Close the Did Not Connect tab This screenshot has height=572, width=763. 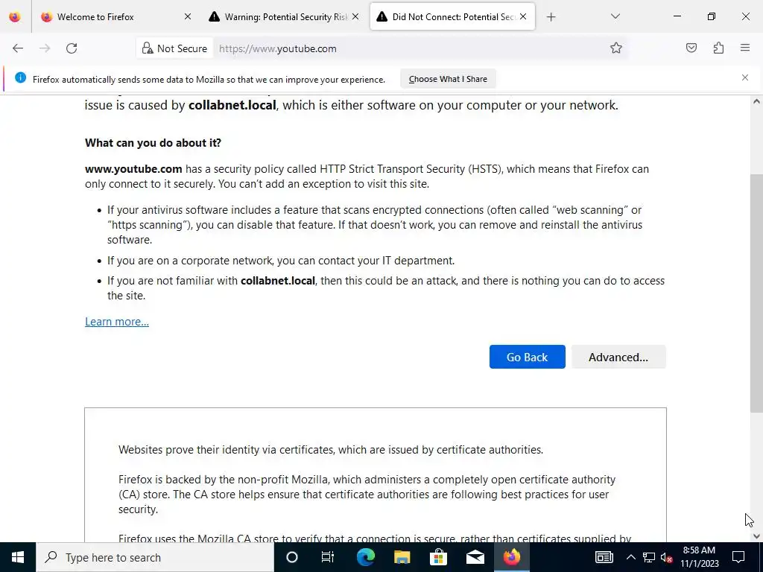[x=523, y=16]
